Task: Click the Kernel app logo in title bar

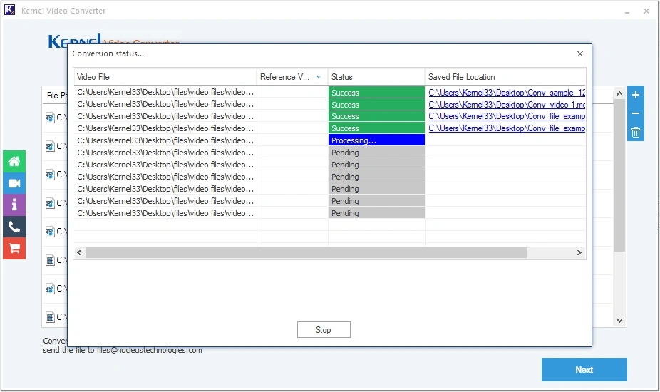Action: click(9, 10)
